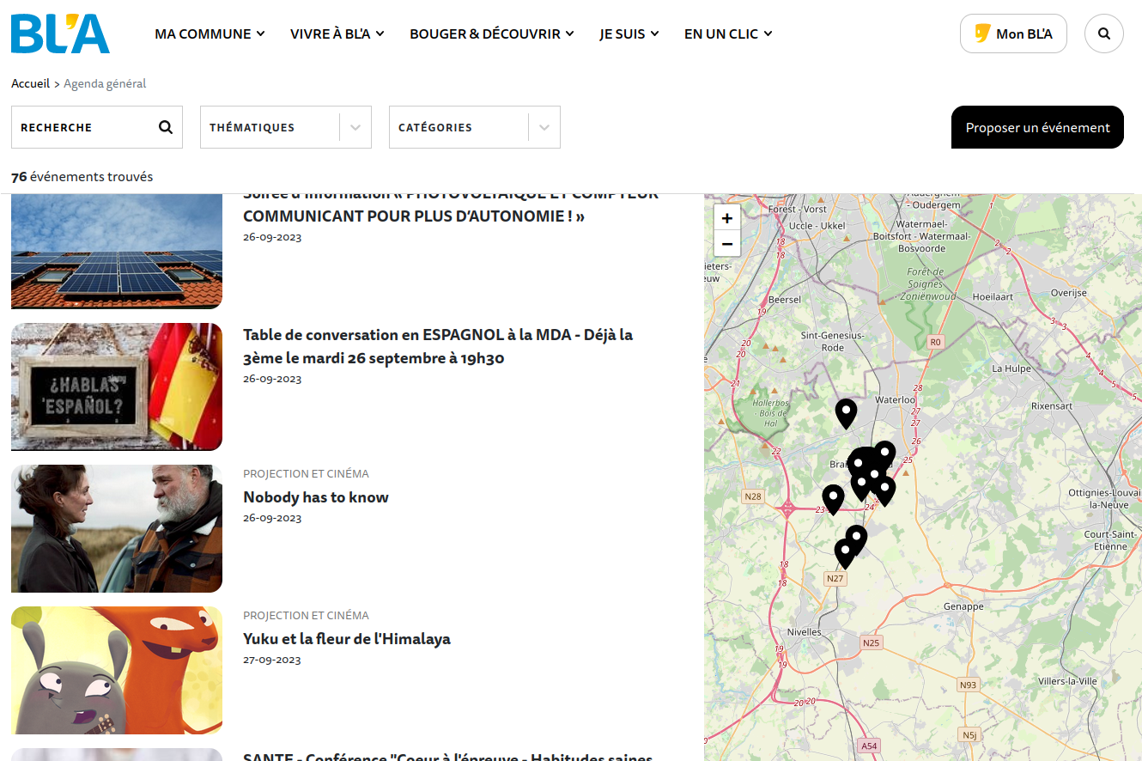Click the Overijse label on the map
1142x761 pixels.
tap(1069, 293)
